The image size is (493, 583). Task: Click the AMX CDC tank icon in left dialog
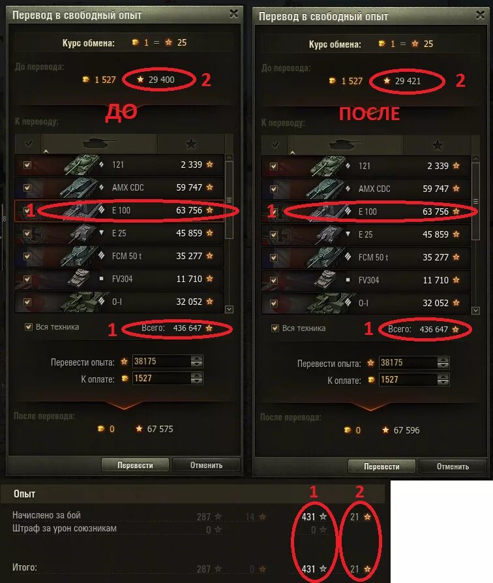[79, 188]
